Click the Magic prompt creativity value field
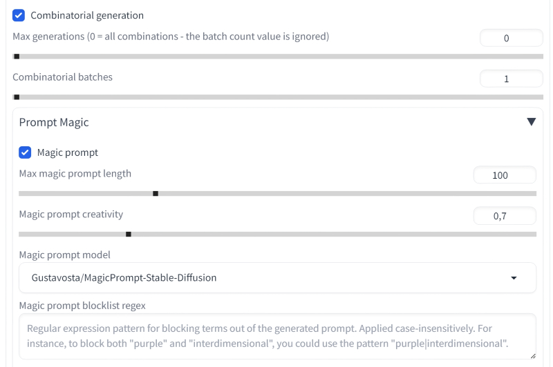The image size is (553, 367). (505, 216)
